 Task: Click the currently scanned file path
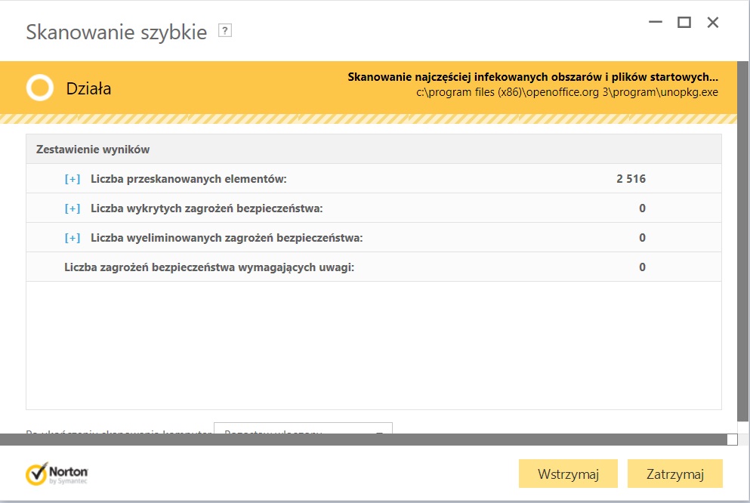[566, 92]
